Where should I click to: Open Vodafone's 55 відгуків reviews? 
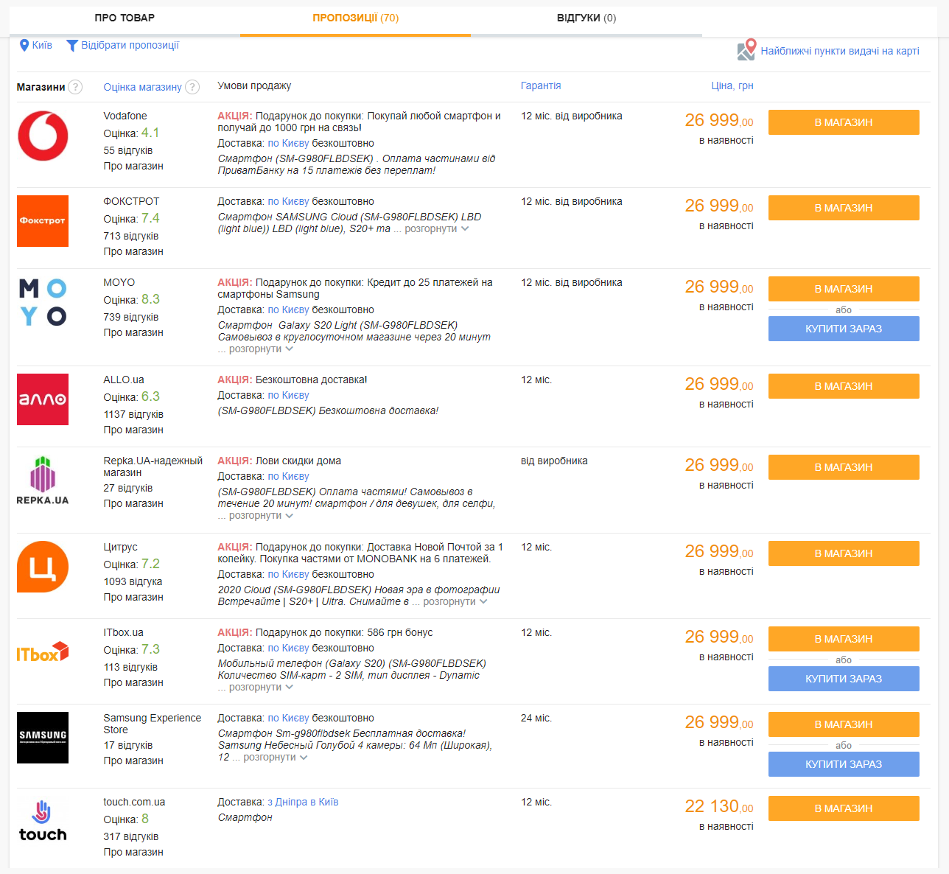128,150
